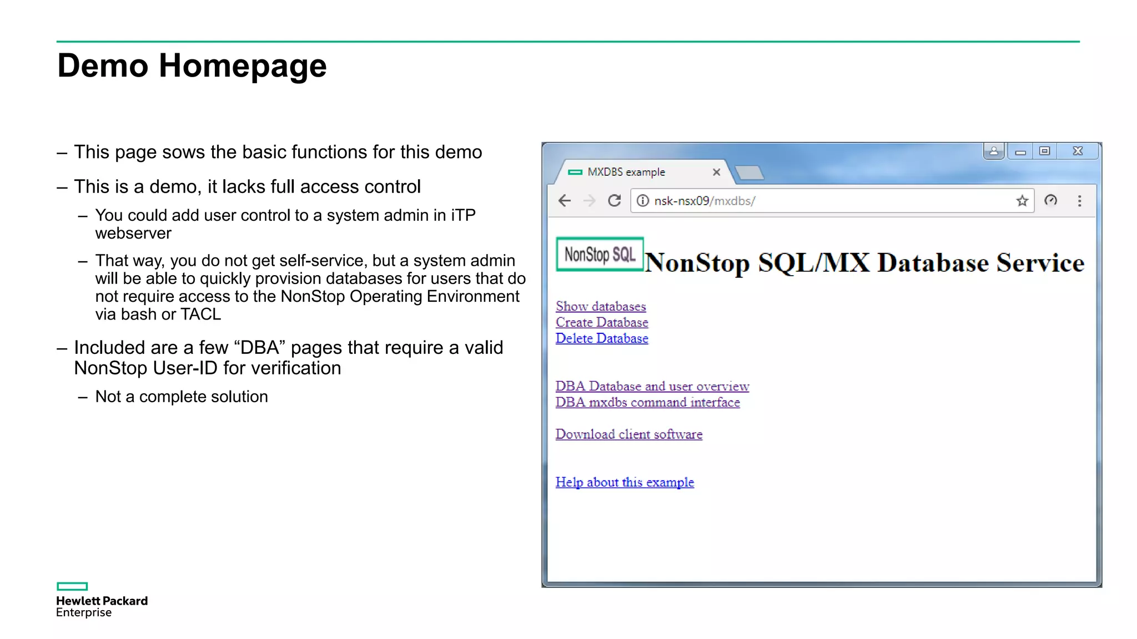This screenshot has height=639, width=1137.
Task: Close the MXDBS example tab
Action: pyautogui.click(x=716, y=172)
